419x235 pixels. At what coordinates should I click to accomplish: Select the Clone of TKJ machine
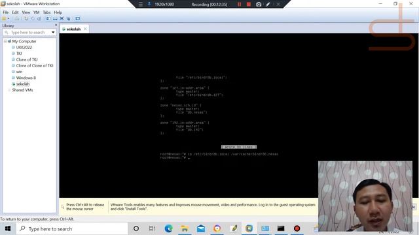(x=27, y=59)
